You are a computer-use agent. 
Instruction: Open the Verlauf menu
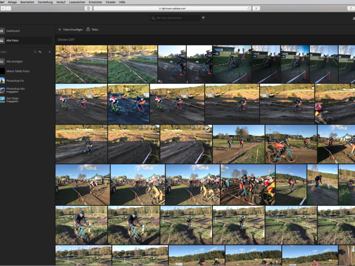61,2
